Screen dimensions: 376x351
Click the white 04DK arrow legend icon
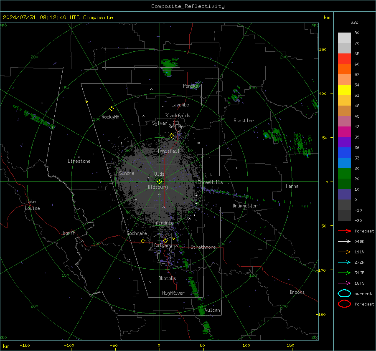pos(344,242)
